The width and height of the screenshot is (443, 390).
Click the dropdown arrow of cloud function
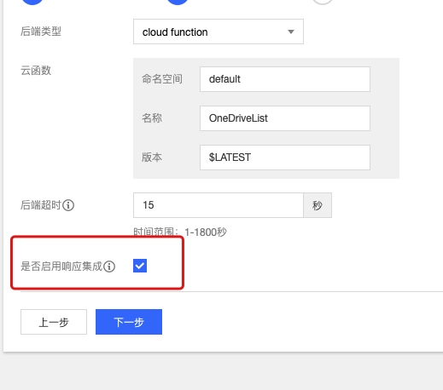(291, 32)
